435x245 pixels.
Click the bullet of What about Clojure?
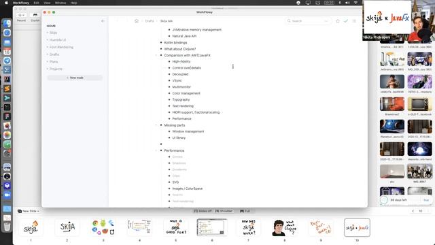[161, 49]
